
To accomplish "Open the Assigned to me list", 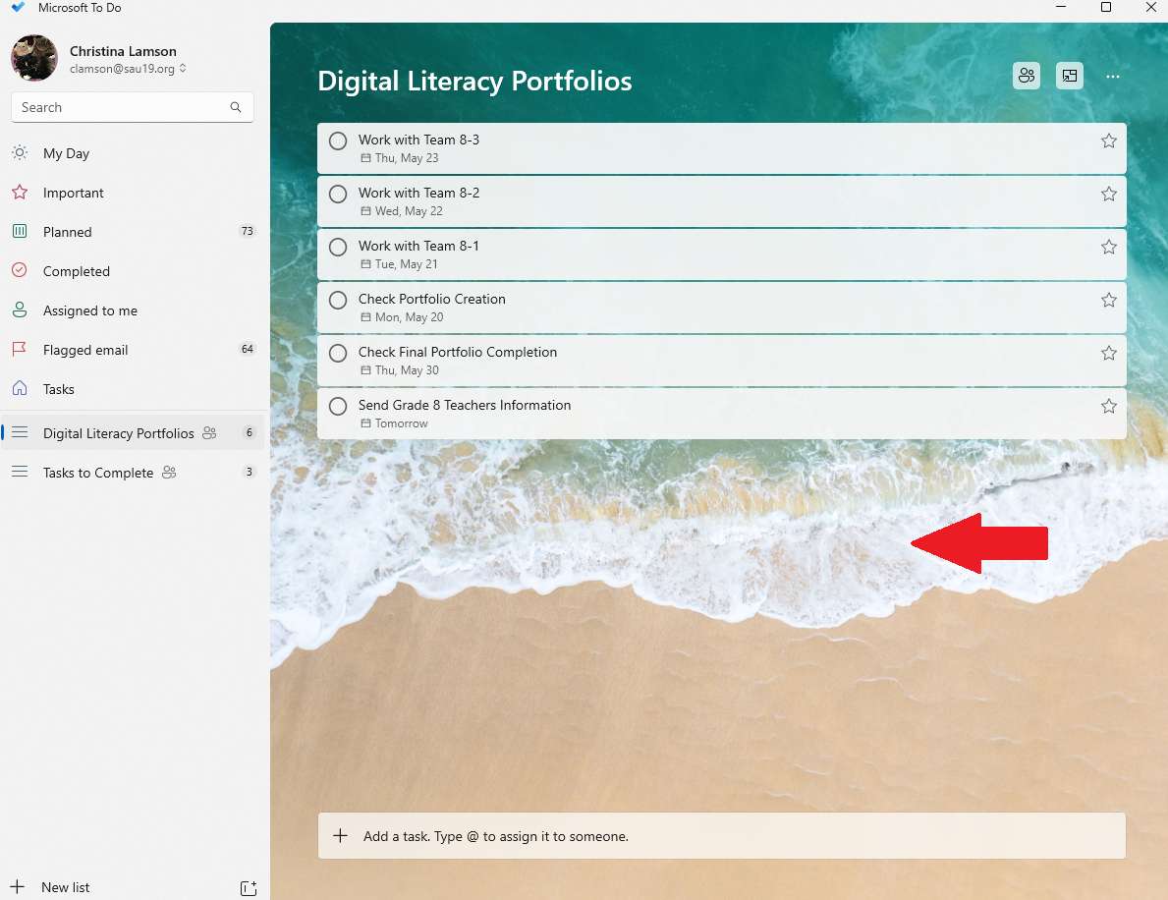I will [133, 310].
